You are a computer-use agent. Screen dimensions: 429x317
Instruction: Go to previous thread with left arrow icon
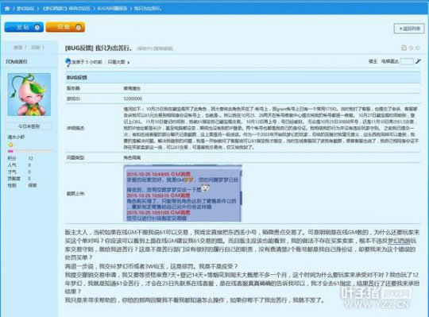[x=411, y=48]
